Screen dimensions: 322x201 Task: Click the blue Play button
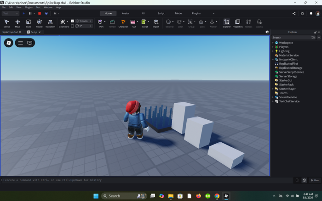tap(23, 13)
